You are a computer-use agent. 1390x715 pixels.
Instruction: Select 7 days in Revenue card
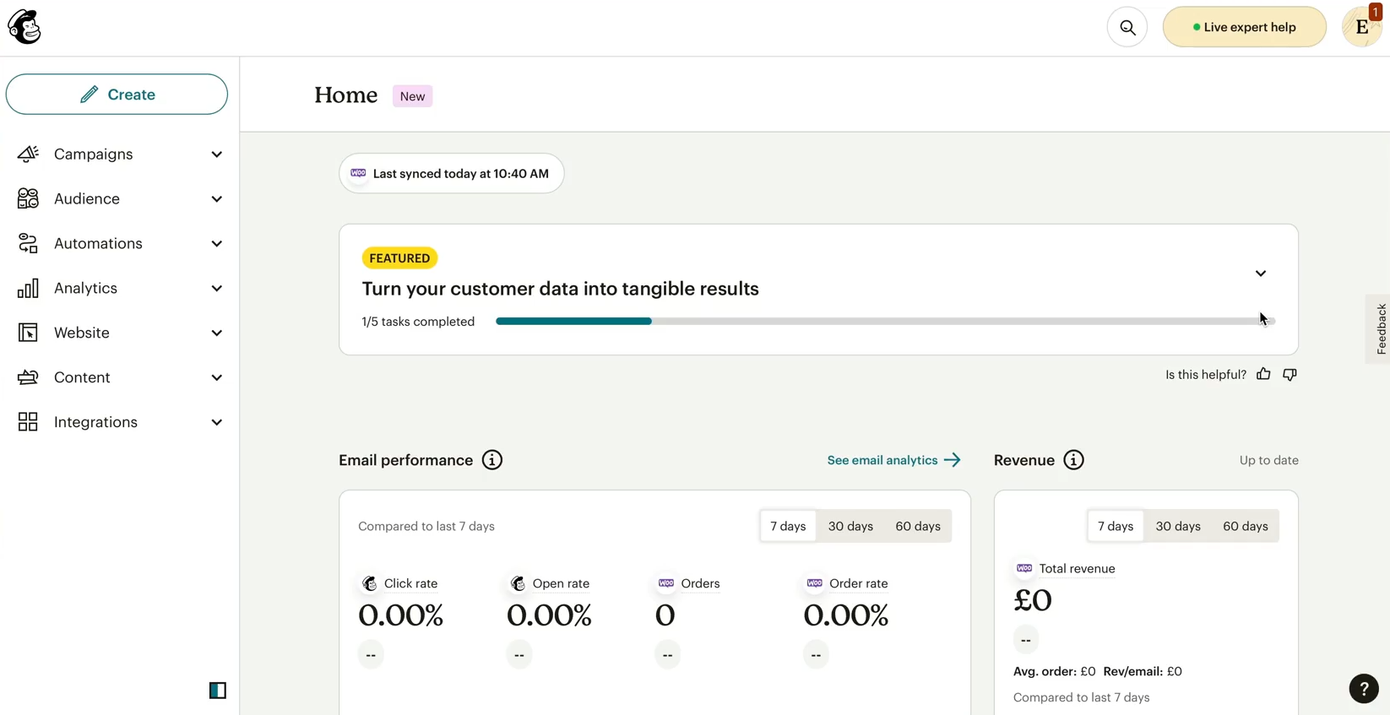click(x=1116, y=526)
